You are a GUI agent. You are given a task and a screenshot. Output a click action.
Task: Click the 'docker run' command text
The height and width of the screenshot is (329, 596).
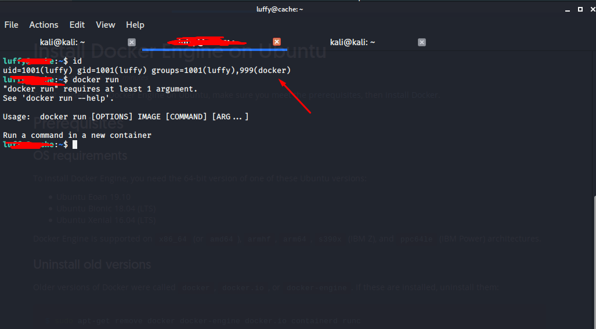click(96, 80)
